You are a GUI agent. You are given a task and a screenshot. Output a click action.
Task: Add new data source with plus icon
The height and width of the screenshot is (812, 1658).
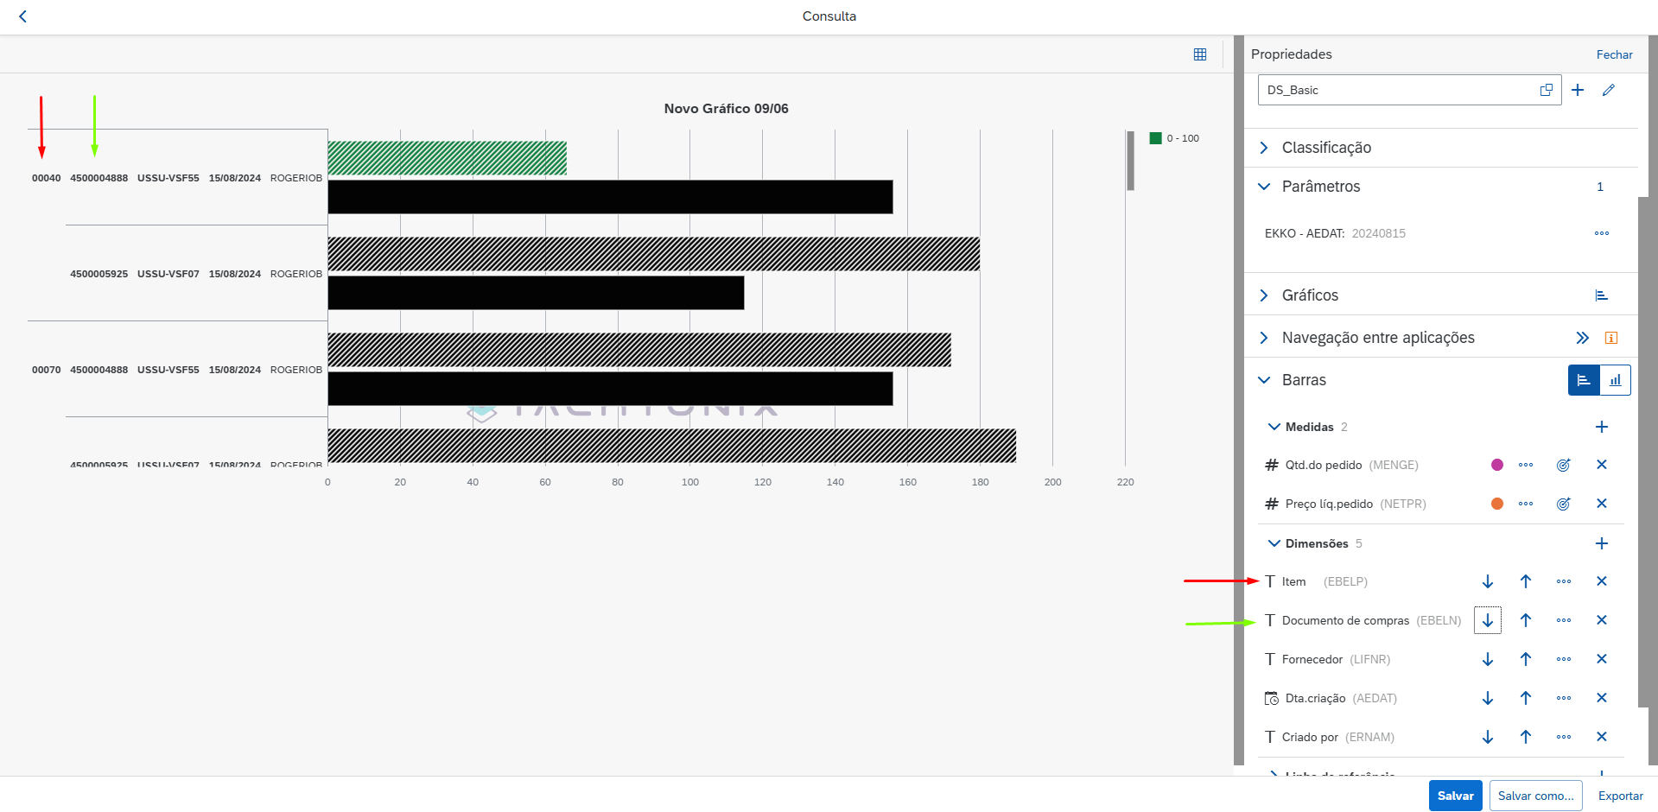coord(1577,90)
